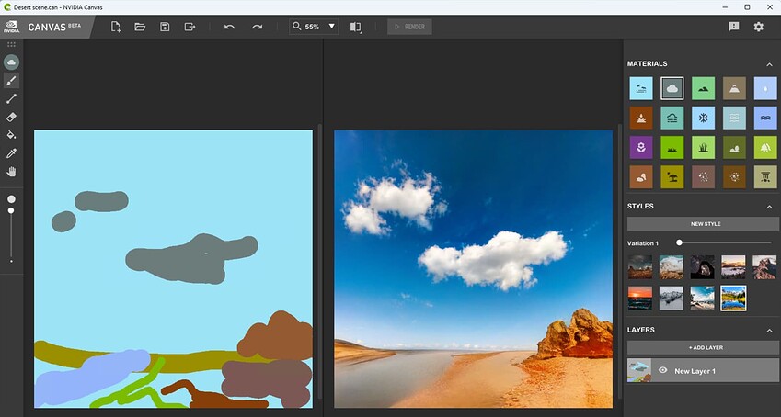Click the Undo arrow
Image resolution: width=781 pixels, height=417 pixels.
230,27
